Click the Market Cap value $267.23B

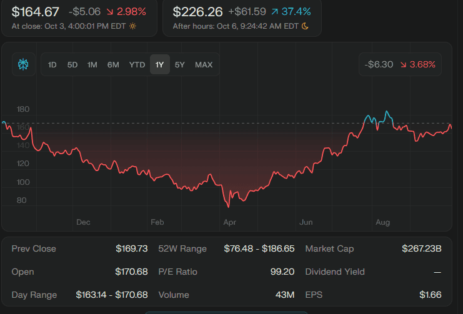421,248
